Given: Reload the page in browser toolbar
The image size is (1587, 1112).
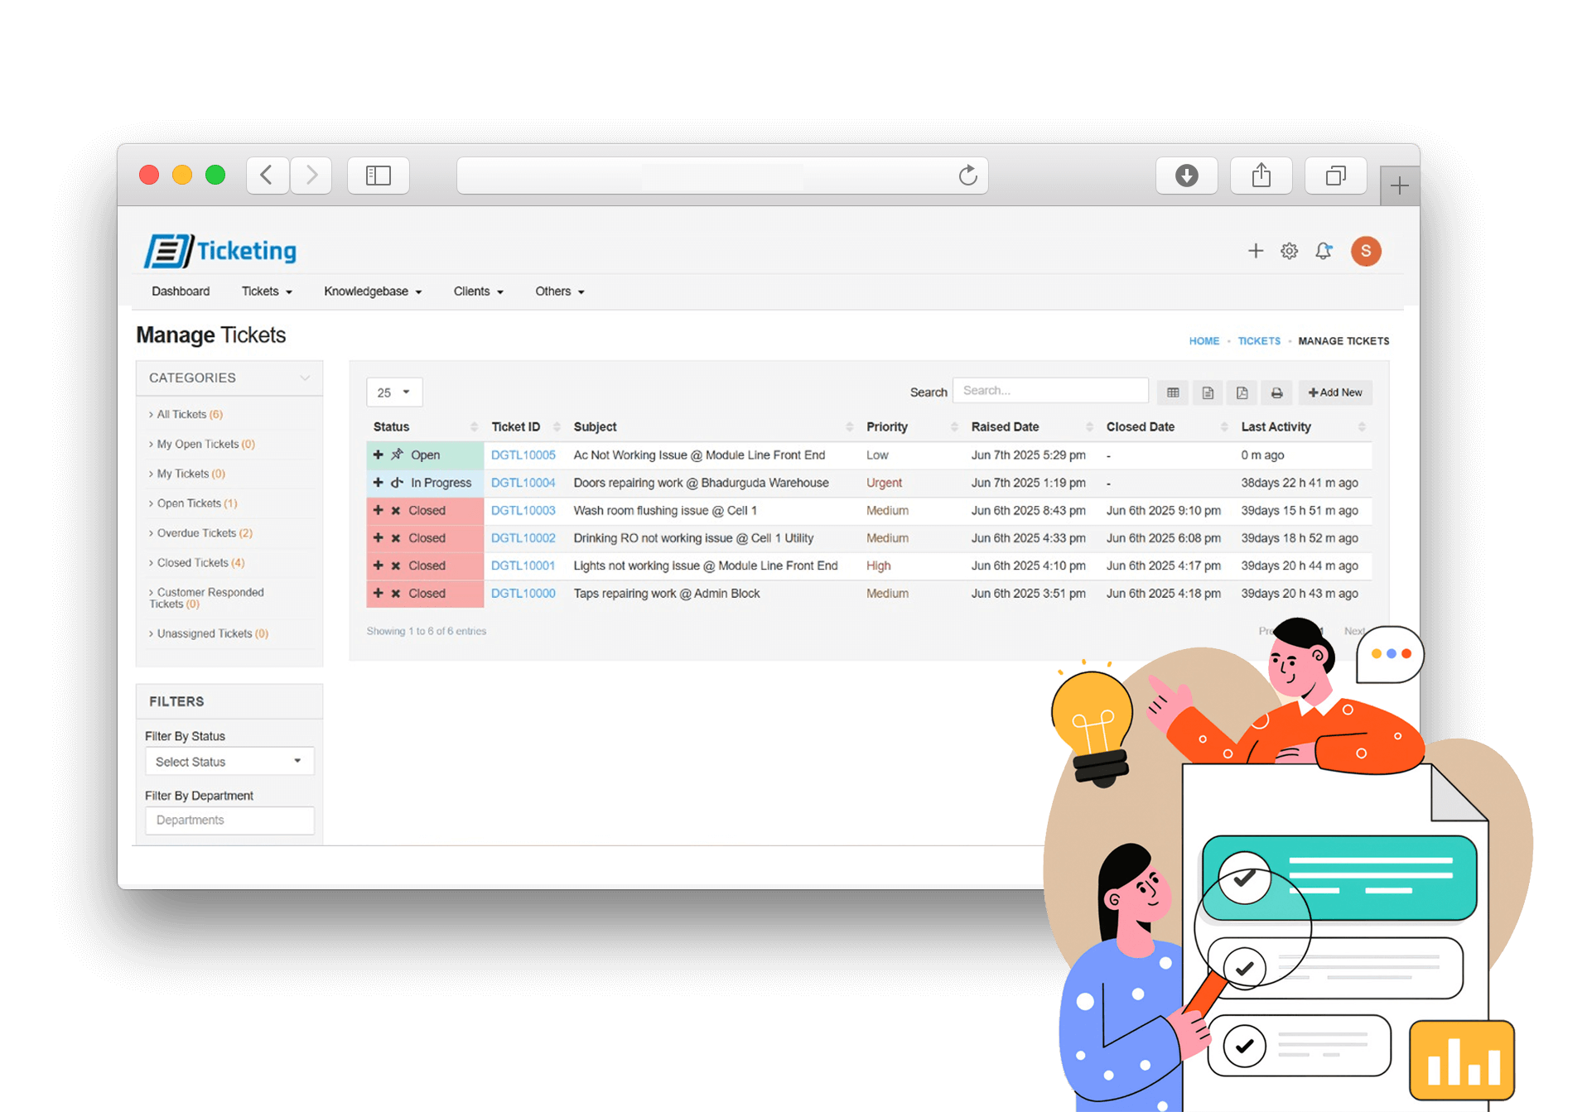Looking at the screenshot, I should pyautogui.click(x=967, y=176).
